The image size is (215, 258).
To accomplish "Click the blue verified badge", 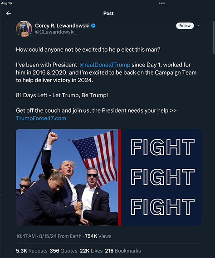I will pos(93,26).
